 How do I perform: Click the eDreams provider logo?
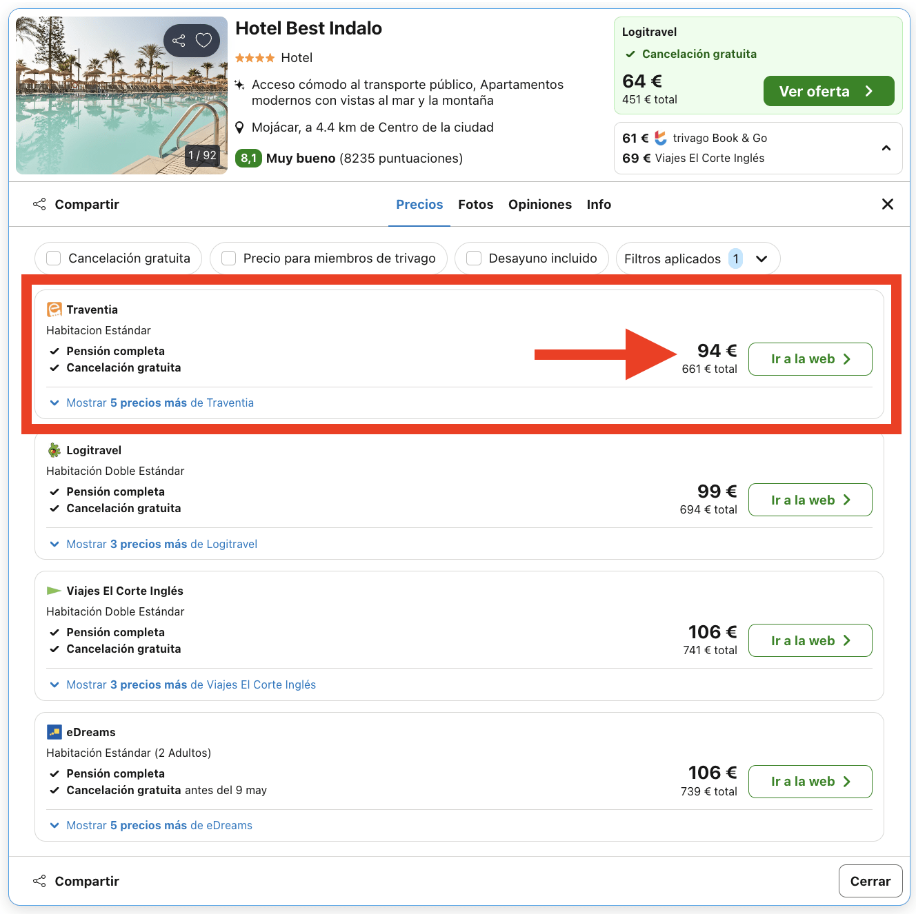pyautogui.click(x=53, y=731)
